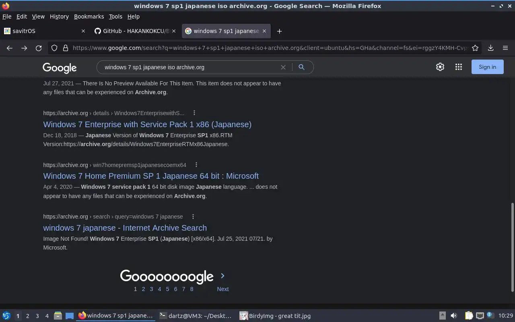Go forward one page
The height and width of the screenshot is (322, 515).
coord(24,48)
